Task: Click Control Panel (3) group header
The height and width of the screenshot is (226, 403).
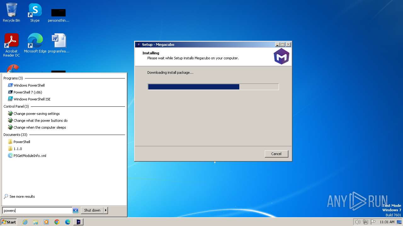Action: pos(16,106)
